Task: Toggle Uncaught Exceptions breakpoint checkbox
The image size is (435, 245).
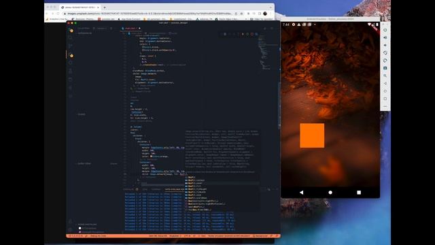Action: click(80, 232)
